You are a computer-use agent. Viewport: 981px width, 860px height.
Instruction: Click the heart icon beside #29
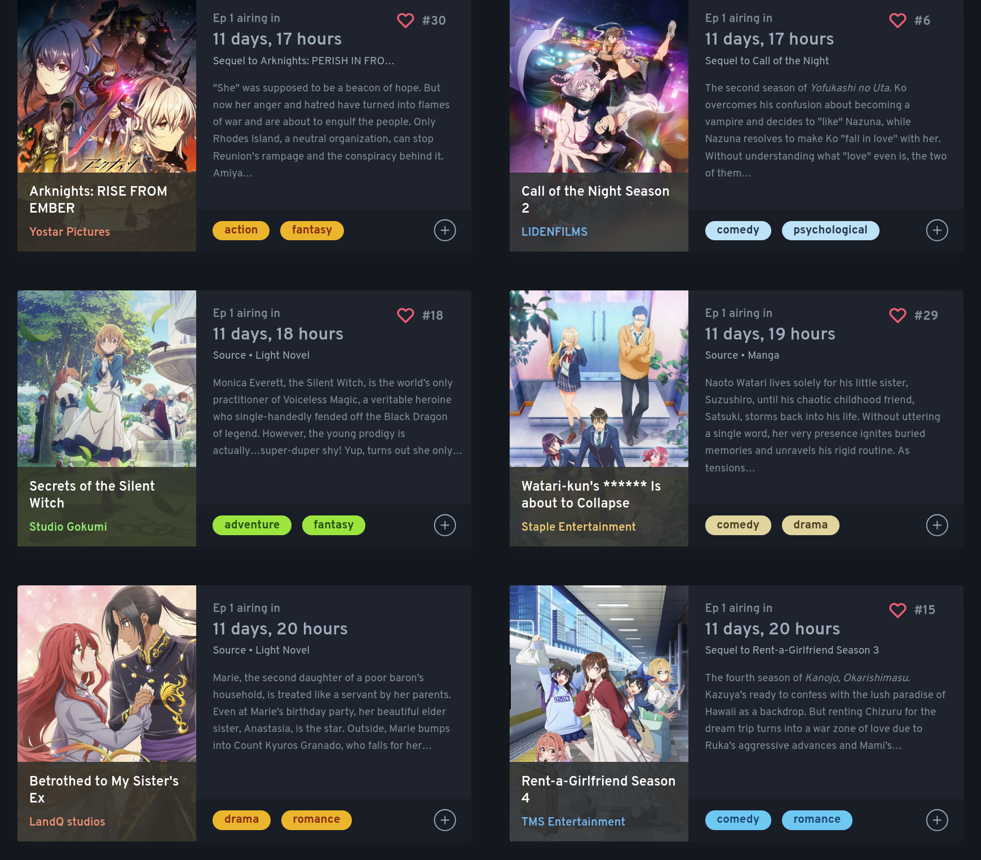point(898,315)
